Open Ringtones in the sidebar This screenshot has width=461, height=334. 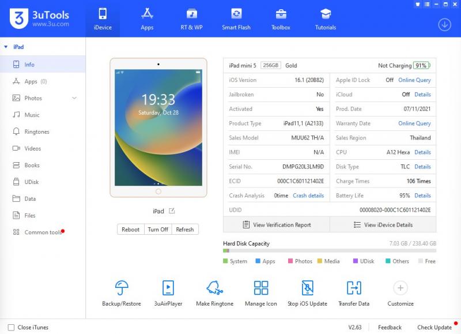pos(43,132)
